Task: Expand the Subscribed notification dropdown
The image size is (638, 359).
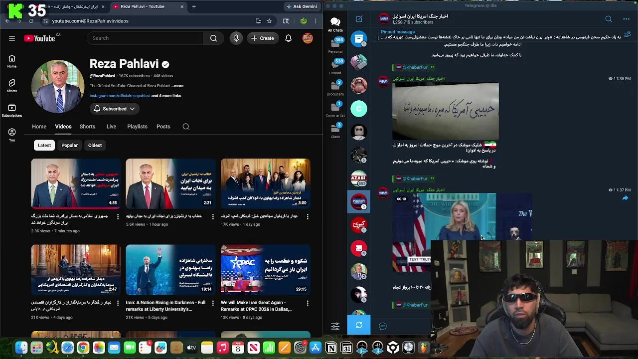Action: (x=114, y=109)
